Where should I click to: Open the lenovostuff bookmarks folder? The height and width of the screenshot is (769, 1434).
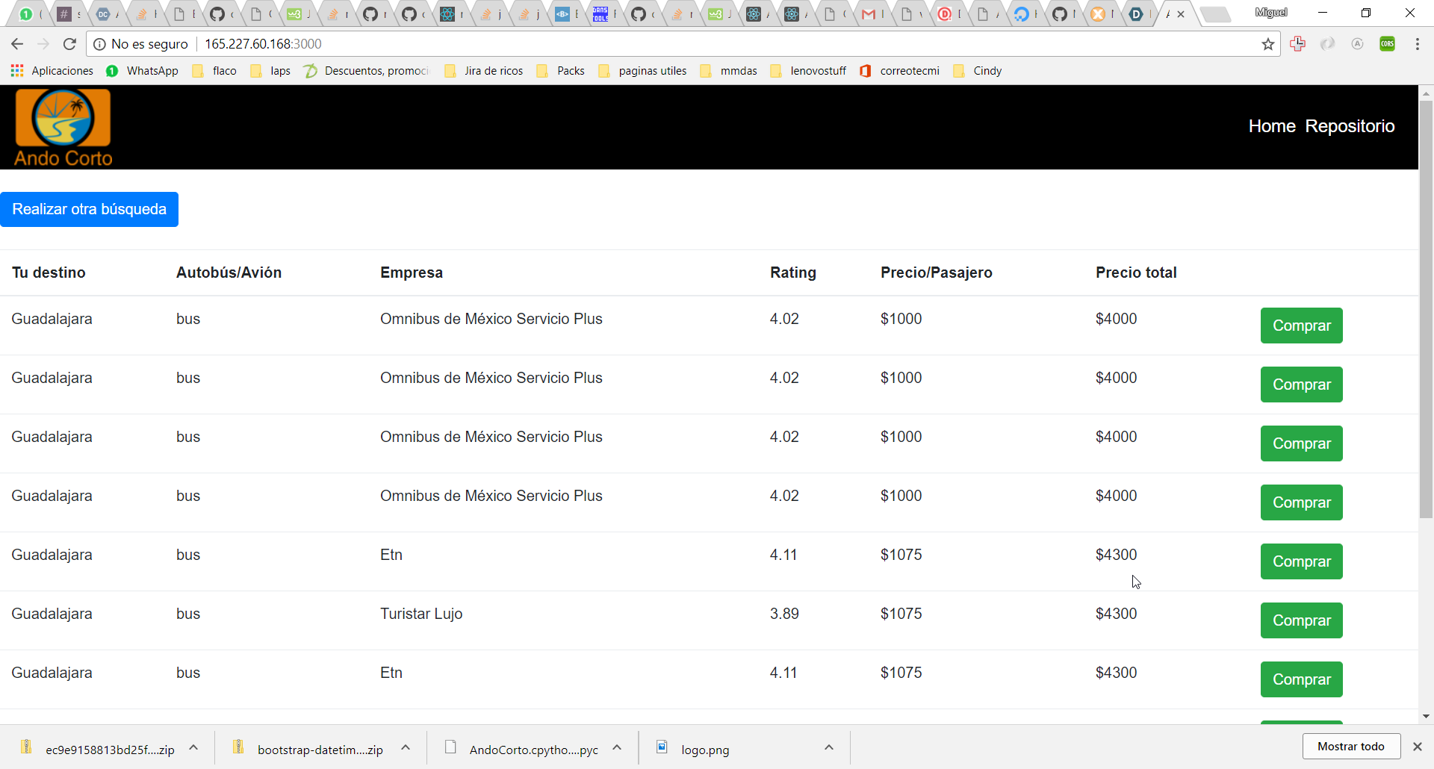[x=808, y=71]
